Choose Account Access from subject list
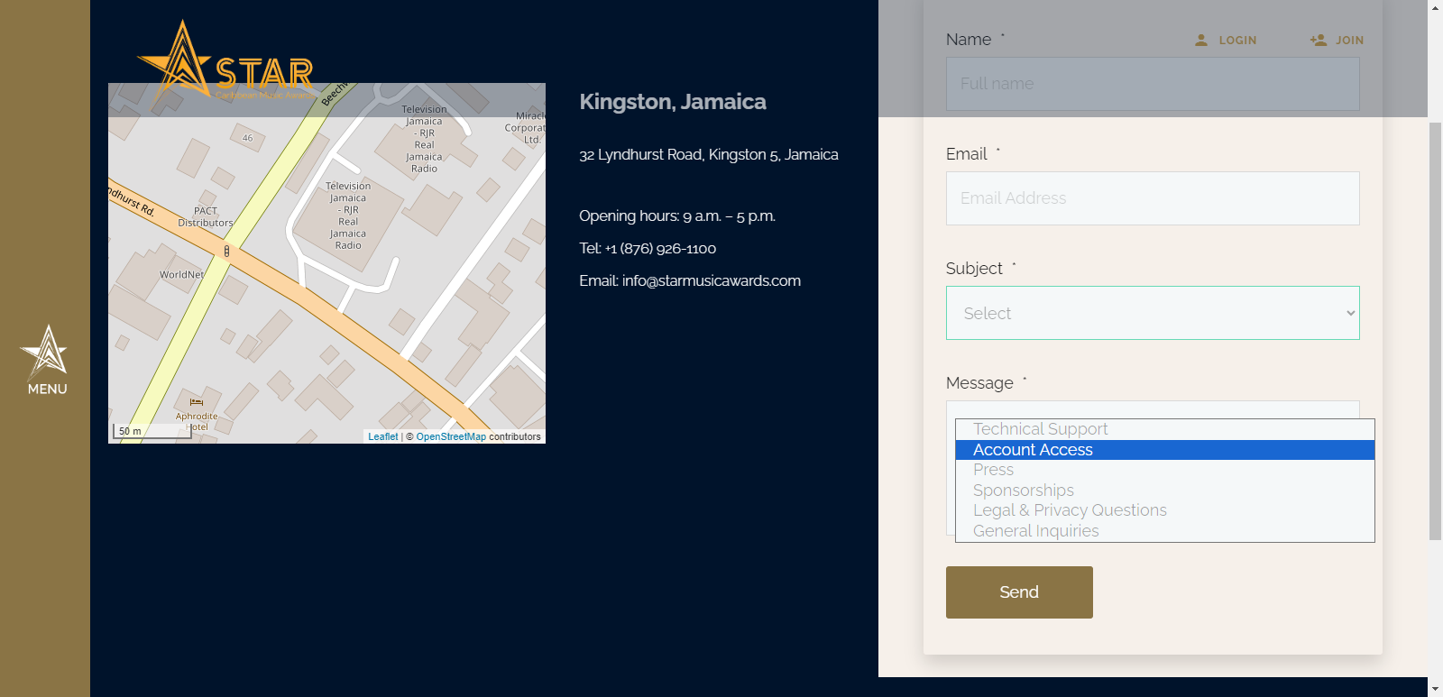Image resolution: width=1443 pixels, height=697 pixels. point(1164,450)
